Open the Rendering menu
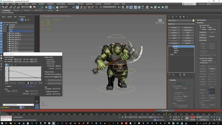Image resolution: width=222 pixels, height=125 pixels. pyautogui.click(x=71, y=4)
